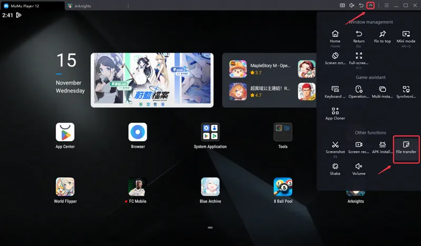This screenshot has width=421, height=246.
Task: Open the Keyboard mapping tool
Action: pyautogui.click(x=335, y=89)
